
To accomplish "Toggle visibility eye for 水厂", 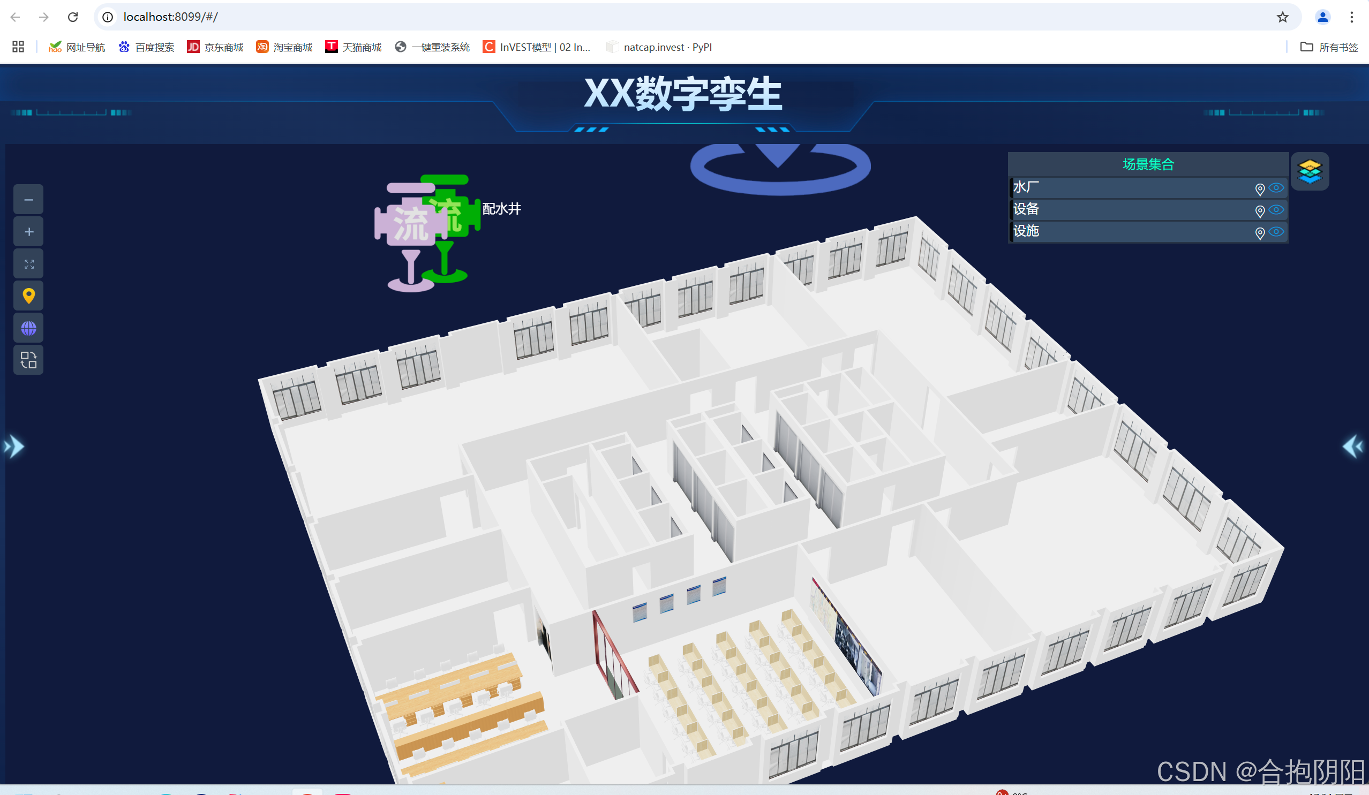I will [x=1276, y=188].
